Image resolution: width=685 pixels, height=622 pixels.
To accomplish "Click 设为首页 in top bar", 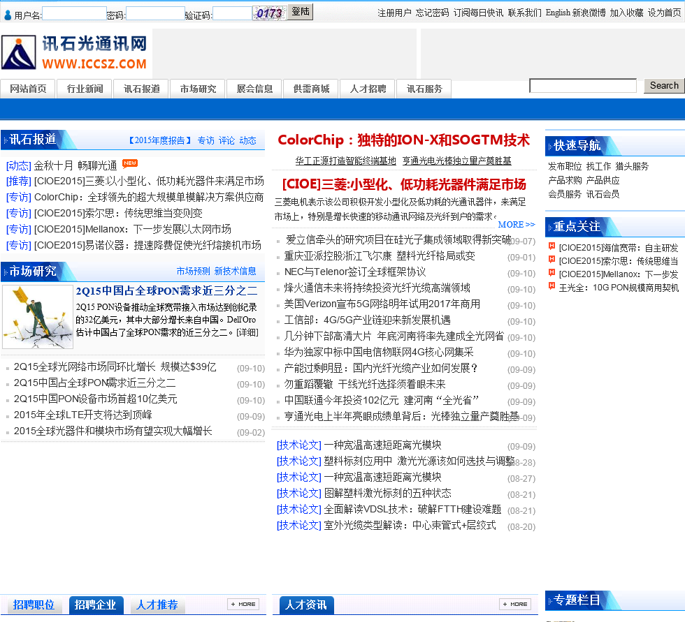I will (x=665, y=13).
